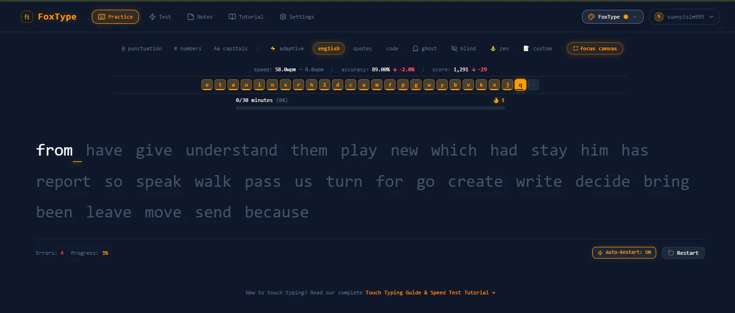This screenshot has width=735, height=313.
Task: Toggle Auto-Restart ON button
Action: click(x=624, y=252)
